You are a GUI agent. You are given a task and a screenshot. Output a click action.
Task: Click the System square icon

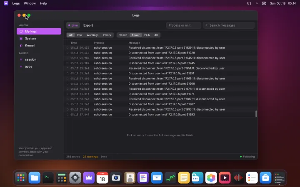click(x=21, y=38)
